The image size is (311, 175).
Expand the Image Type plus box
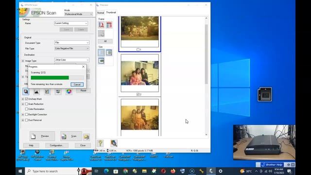point(23,61)
